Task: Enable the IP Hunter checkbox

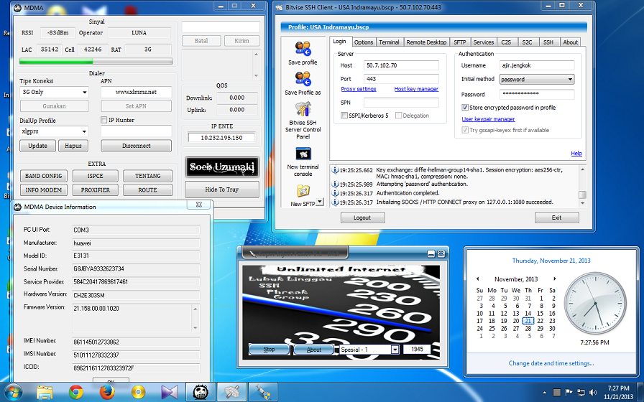Action: (104, 120)
